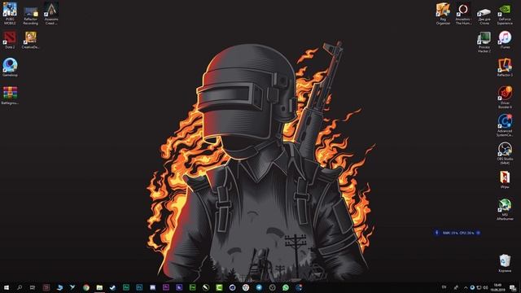This screenshot has height=293, width=521.
Task: Launch the Gameloop desktop shortcut
Action: [x=10, y=68]
